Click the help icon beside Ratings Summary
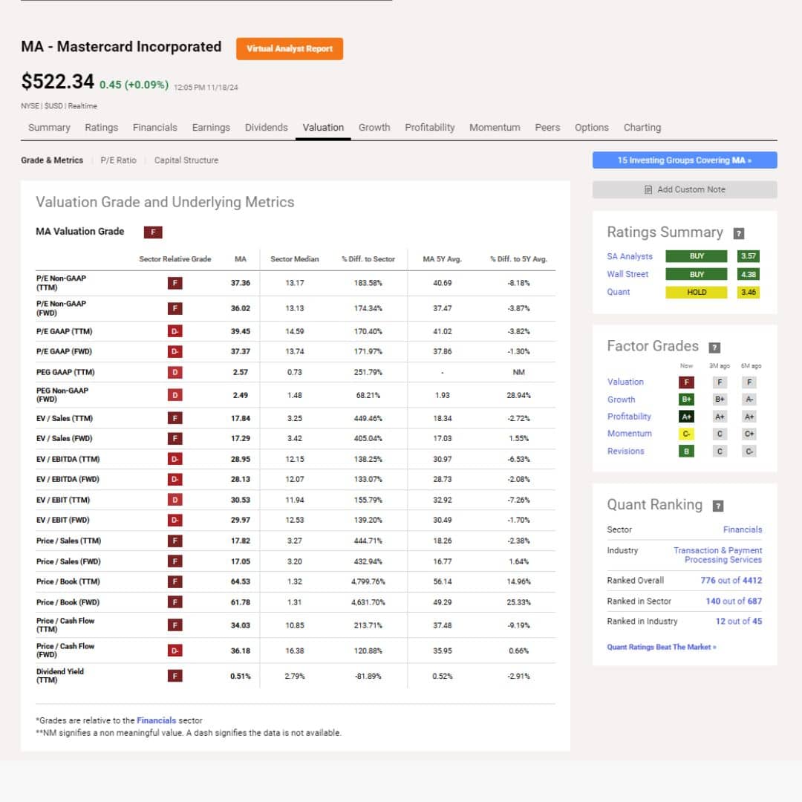Screen dimensions: 802x802 739,233
